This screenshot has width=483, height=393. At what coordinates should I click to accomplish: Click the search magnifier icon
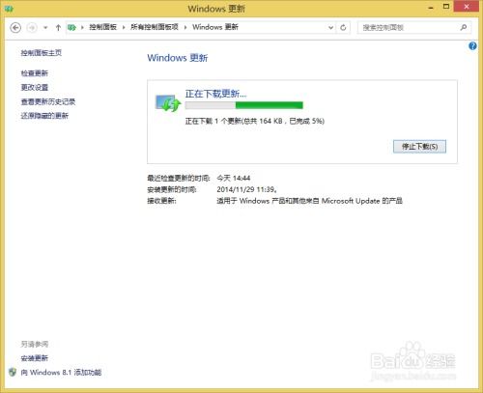pos(463,27)
